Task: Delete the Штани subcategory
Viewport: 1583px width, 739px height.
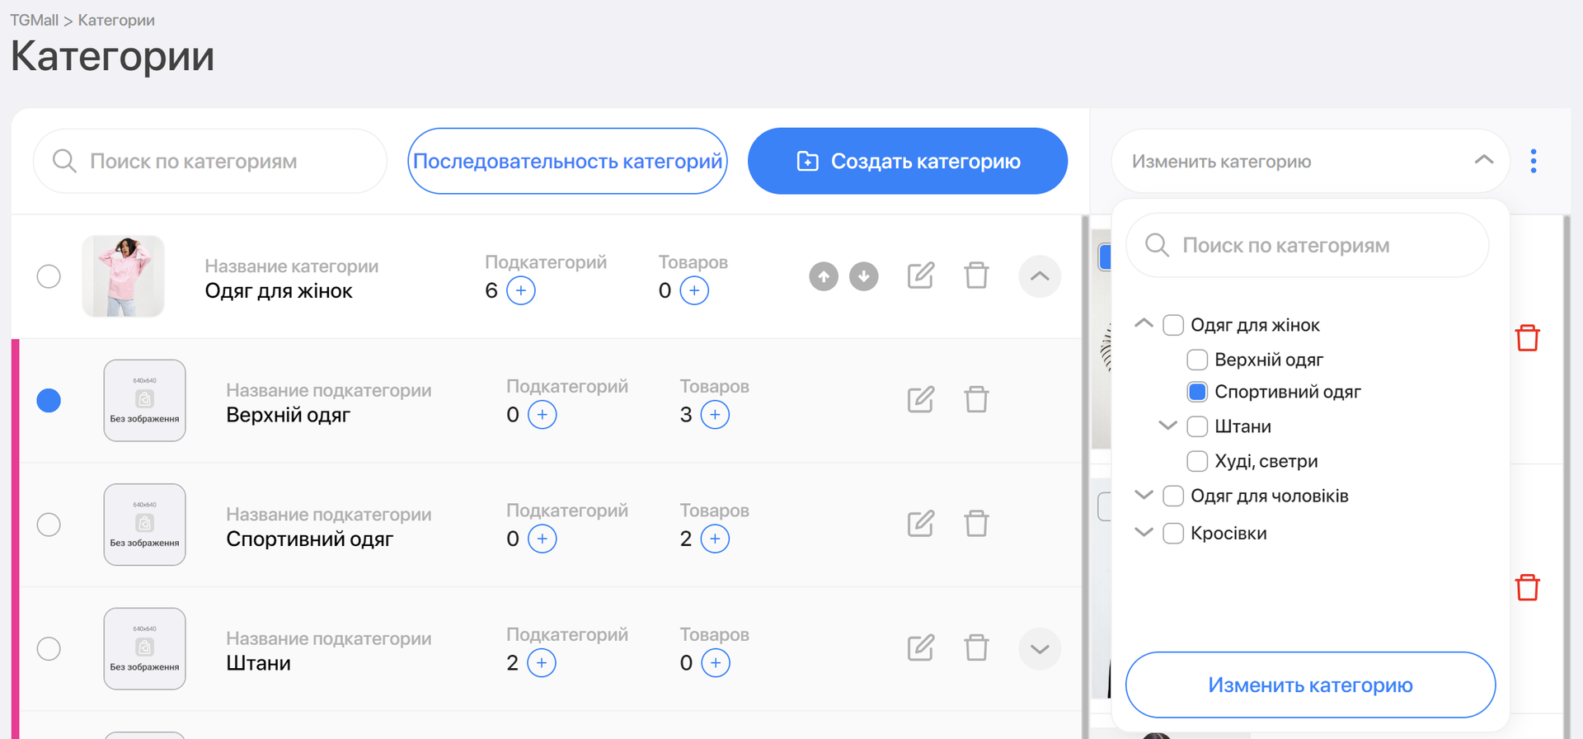Action: 976,648
